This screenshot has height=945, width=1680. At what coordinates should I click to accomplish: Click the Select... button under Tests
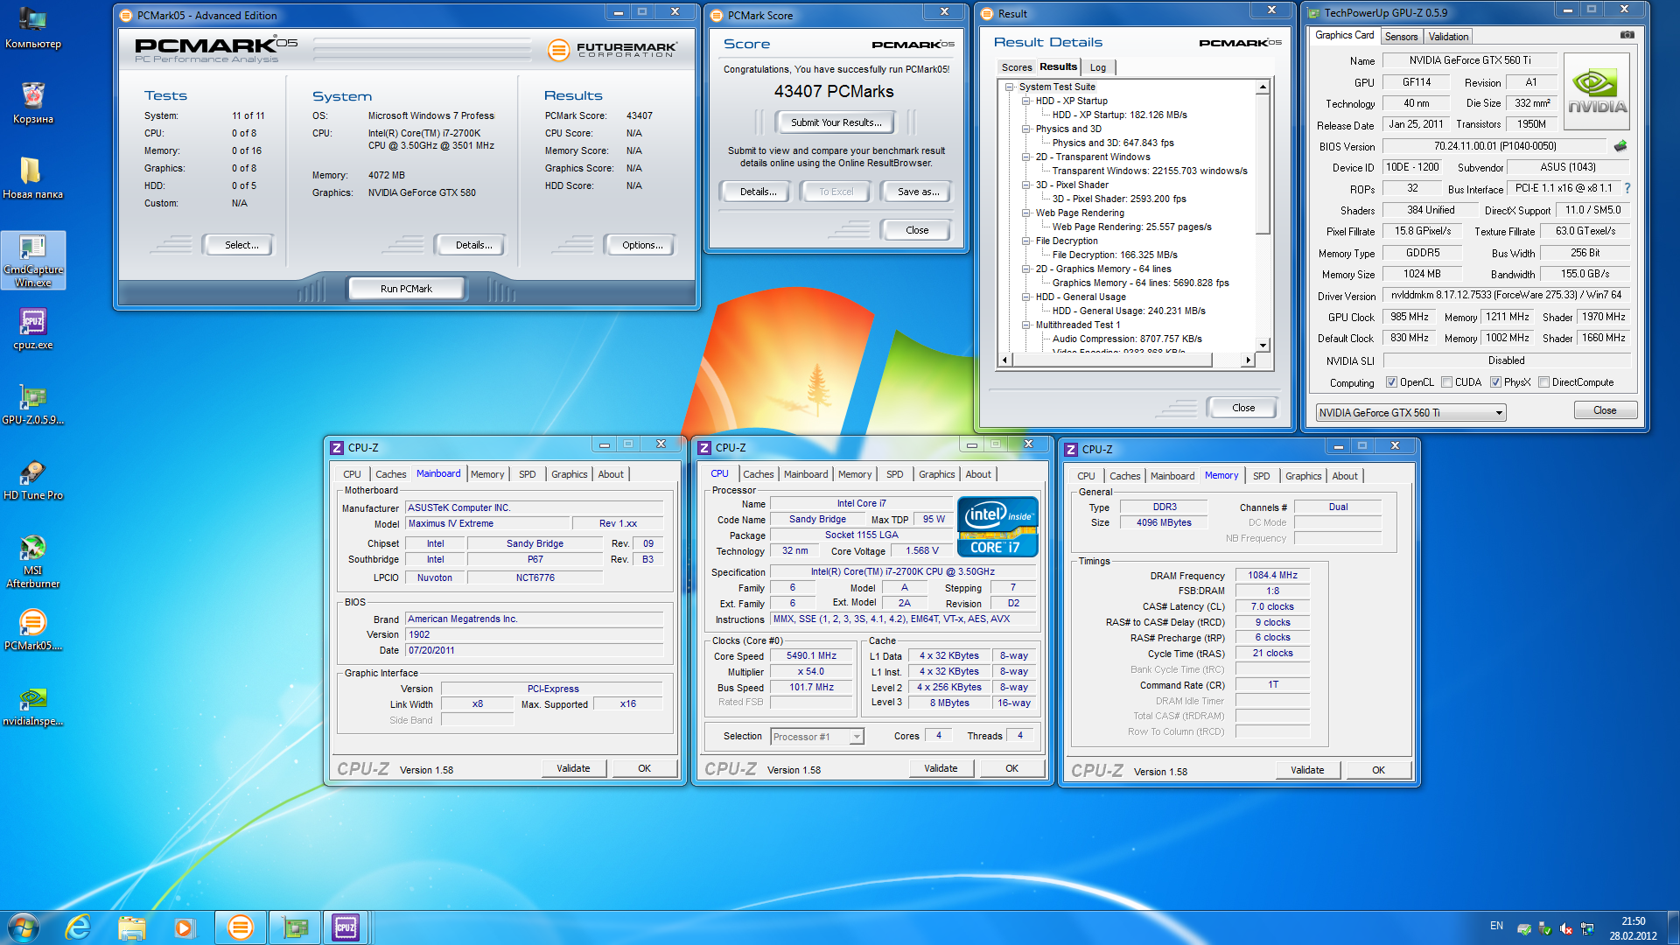(x=241, y=245)
